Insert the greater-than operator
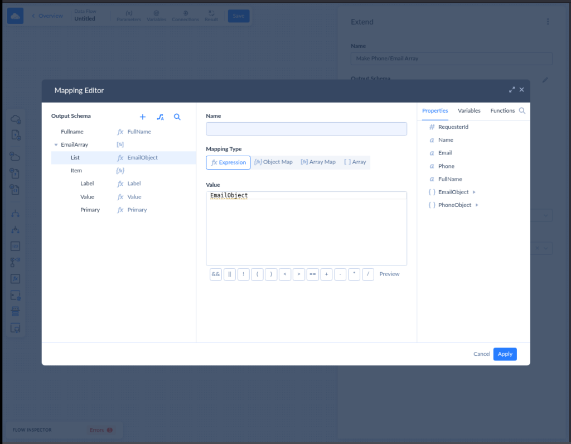Image resolution: width=571 pixels, height=444 pixels. [299, 274]
